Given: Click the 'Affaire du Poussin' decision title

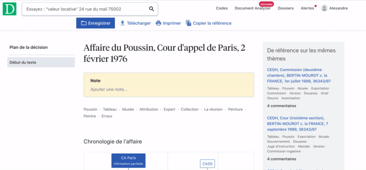Looking at the screenshot, I should (164, 53).
